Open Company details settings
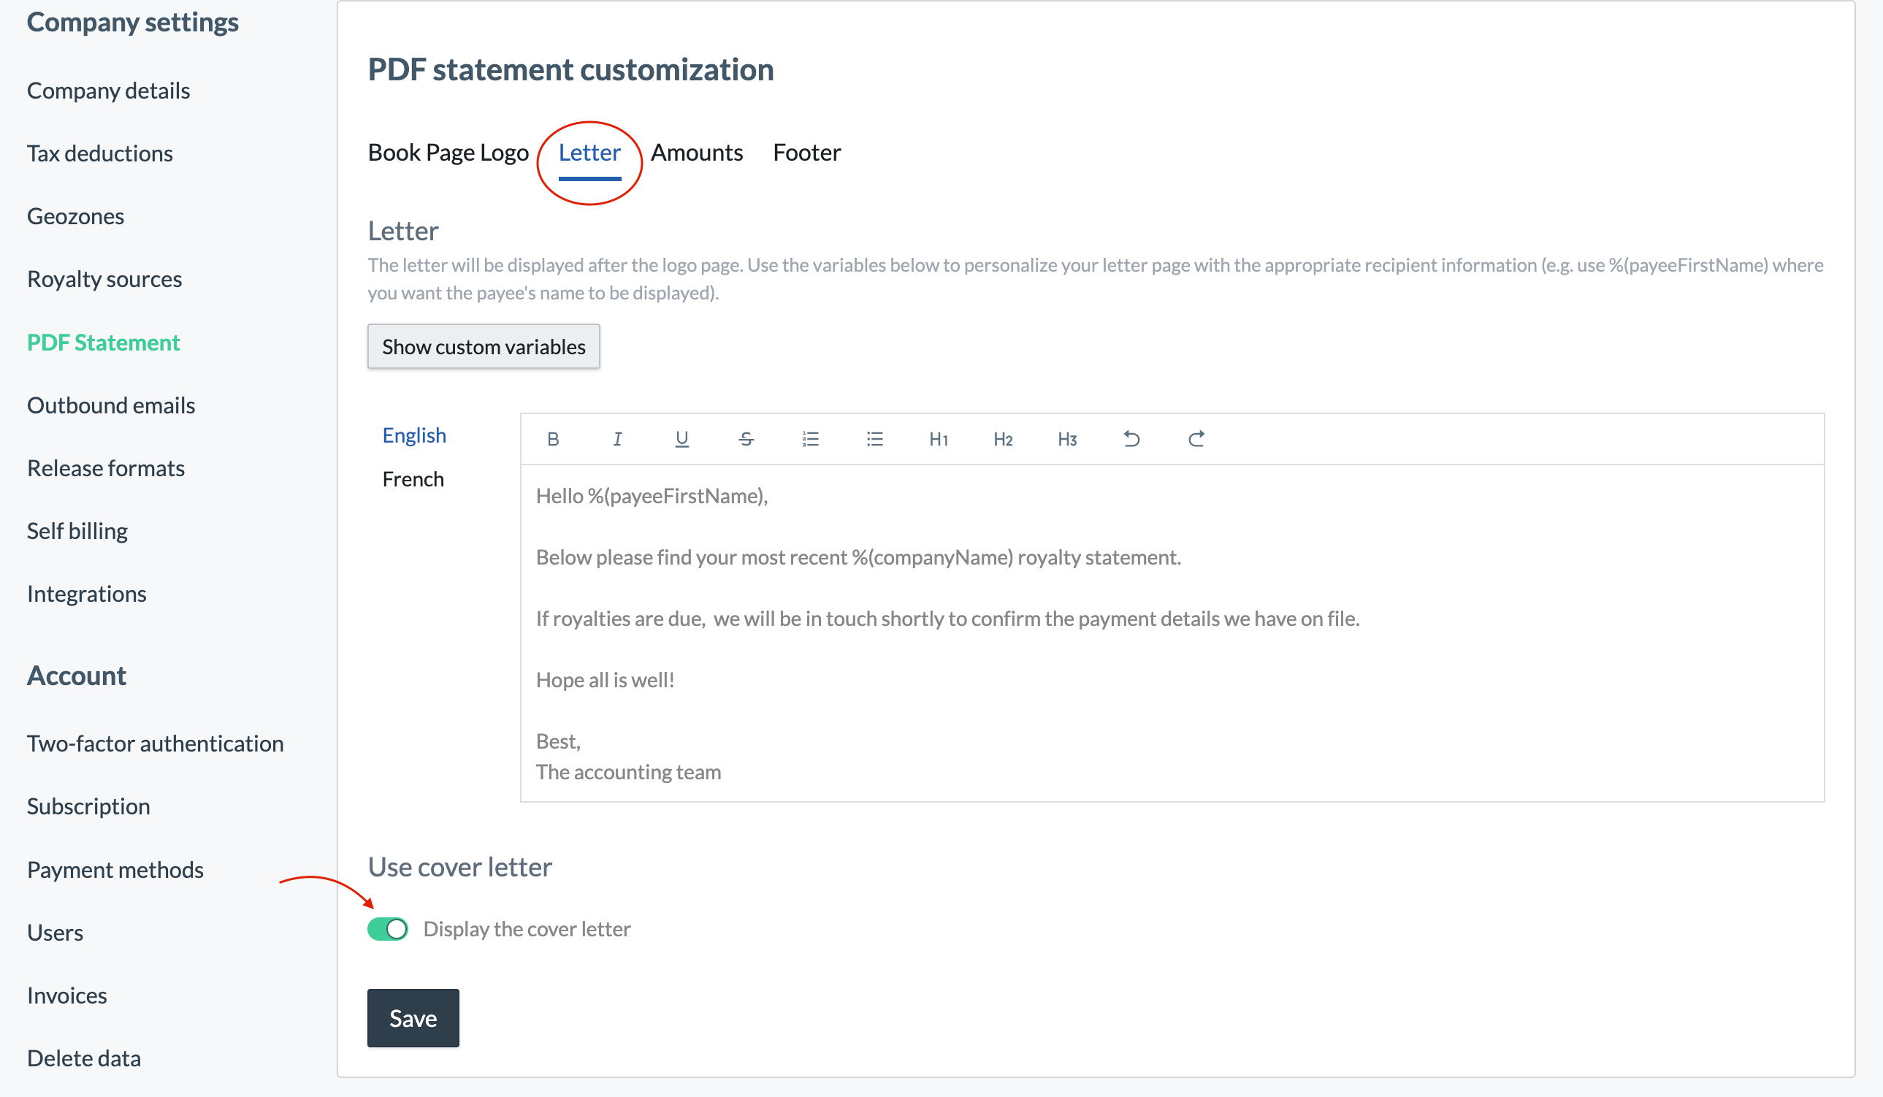Viewport: 1883px width, 1097px height. 108,91
